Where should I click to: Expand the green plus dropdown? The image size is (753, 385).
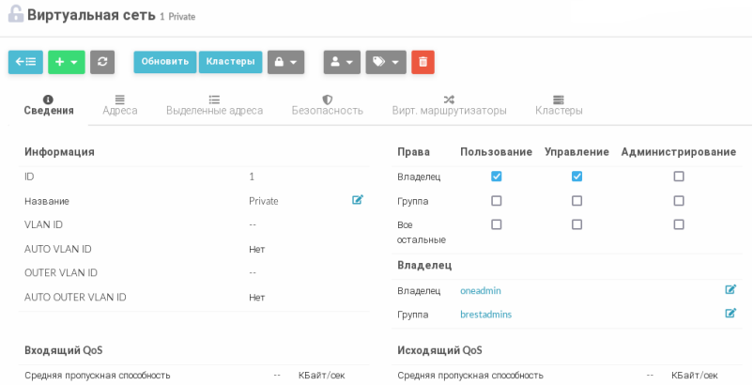click(x=67, y=62)
